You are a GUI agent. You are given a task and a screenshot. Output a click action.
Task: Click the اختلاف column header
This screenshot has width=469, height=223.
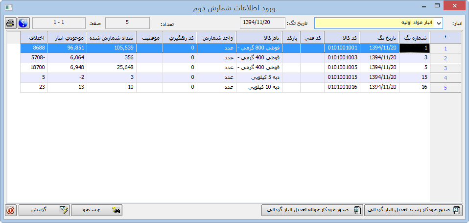coord(34,37)
